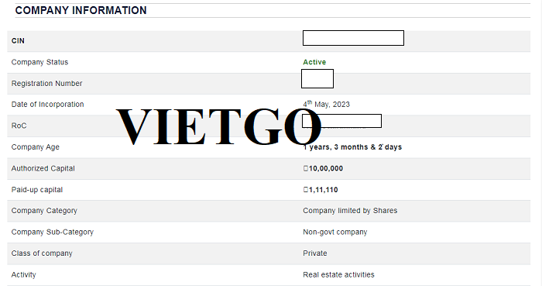Click the Real estate activities value
Screen dimensions: 542x286
coord(339,274)
